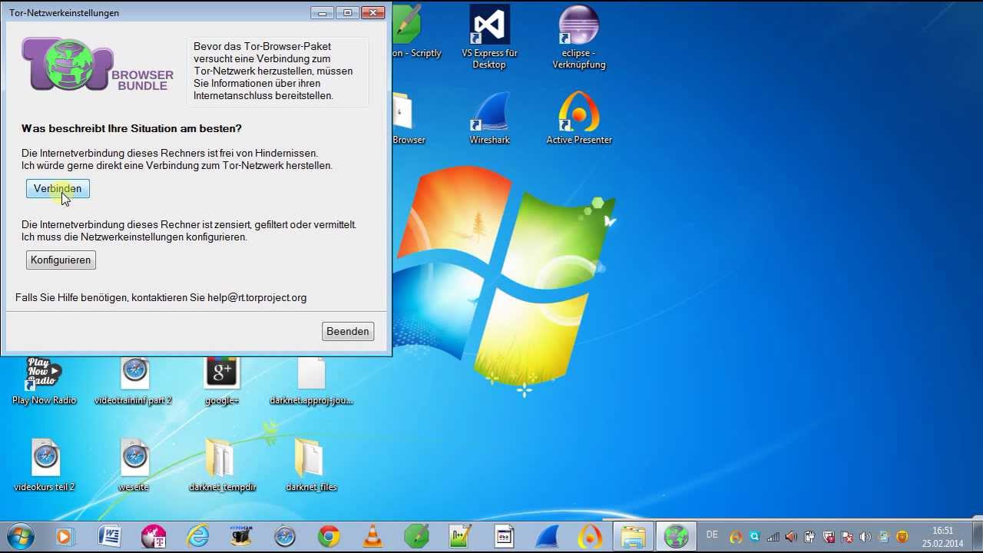
Task: Click the Show desktop strip
Action: point(977,537)
